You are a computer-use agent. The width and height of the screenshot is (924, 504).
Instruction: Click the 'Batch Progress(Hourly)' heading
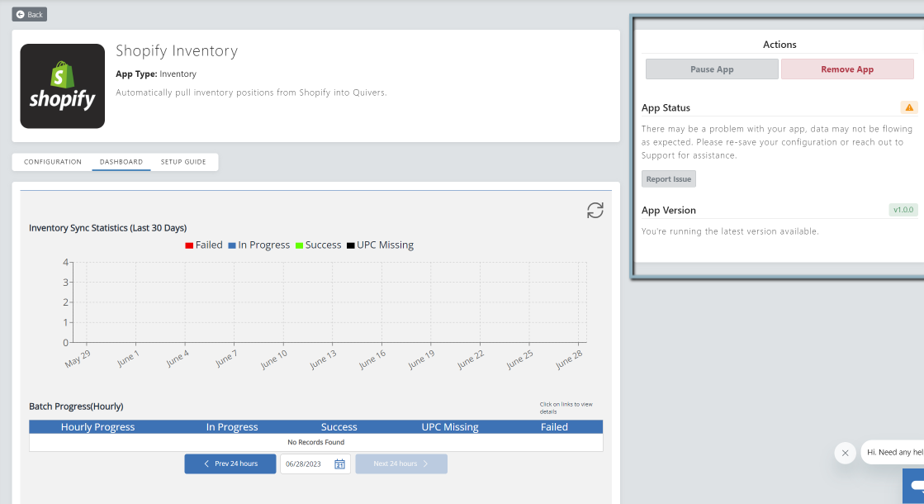pyautogui.click(x=76, y=407)
